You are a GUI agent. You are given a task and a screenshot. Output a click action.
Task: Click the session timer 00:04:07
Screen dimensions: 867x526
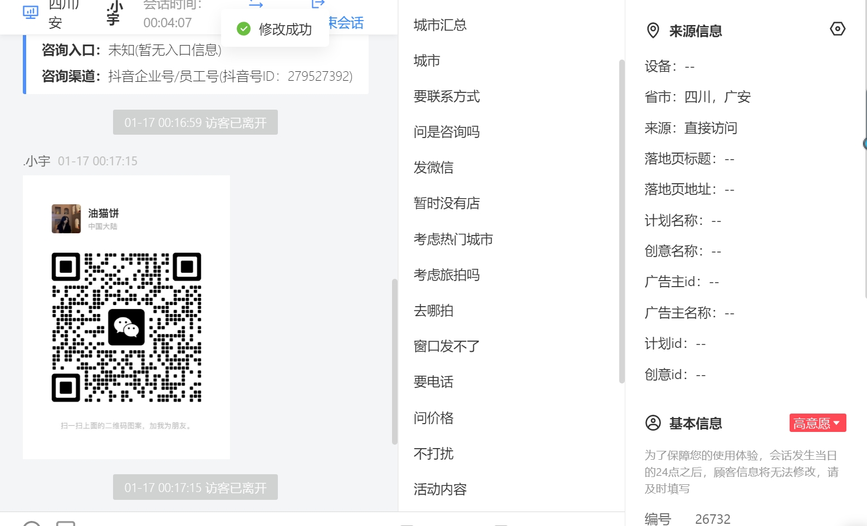click(x=168, y=23)
